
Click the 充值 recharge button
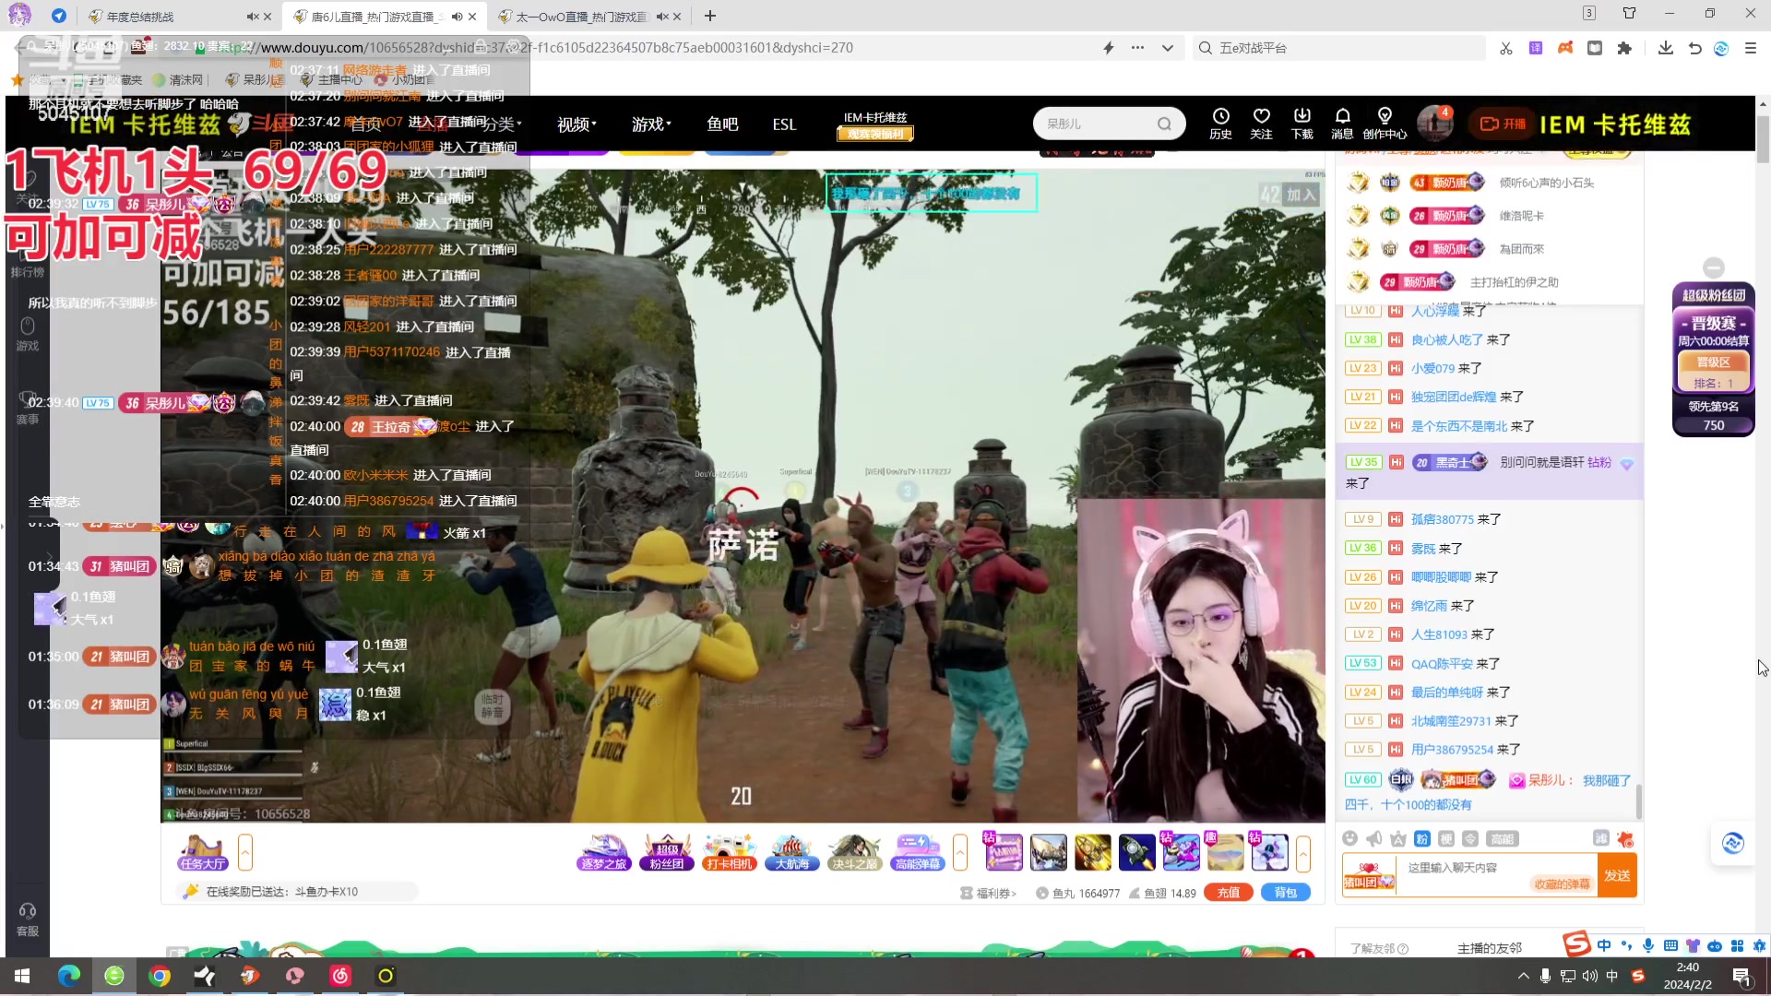(1228, 893)
